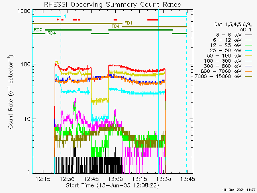This screenshot has width=257, height=193.
Task: Click the black line swatch for 3 - 6 keV
Action: point(249,35)
